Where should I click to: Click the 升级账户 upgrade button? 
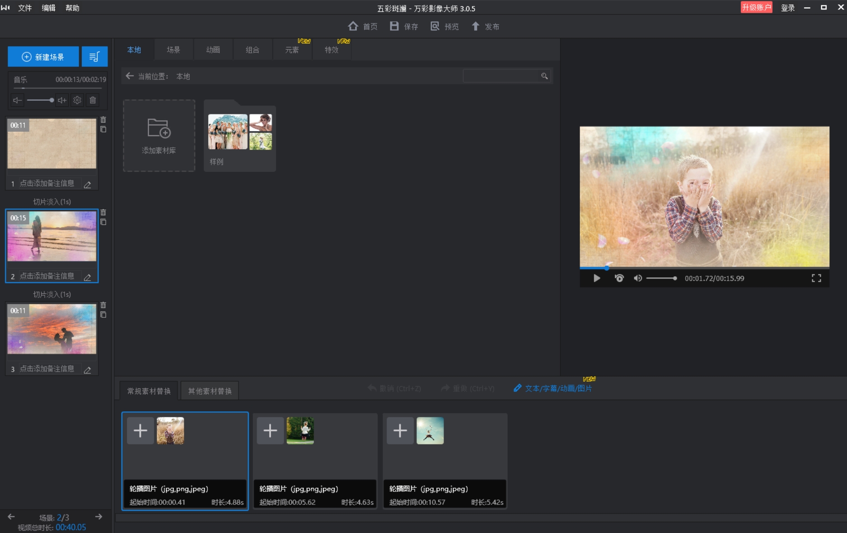point(756,7)
